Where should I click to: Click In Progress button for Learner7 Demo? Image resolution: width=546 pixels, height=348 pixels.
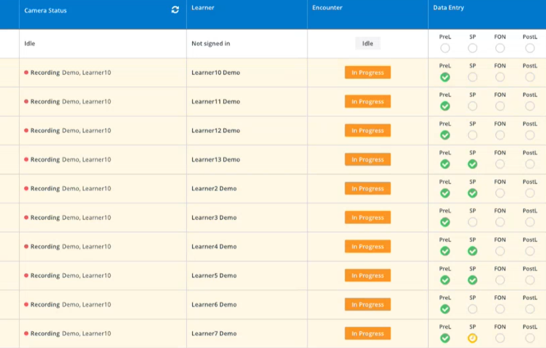(368, 334)
